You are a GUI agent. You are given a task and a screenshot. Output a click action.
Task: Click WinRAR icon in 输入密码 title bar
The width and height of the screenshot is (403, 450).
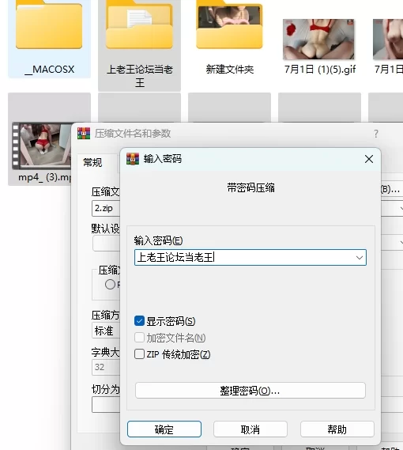[x=133, y=159]
